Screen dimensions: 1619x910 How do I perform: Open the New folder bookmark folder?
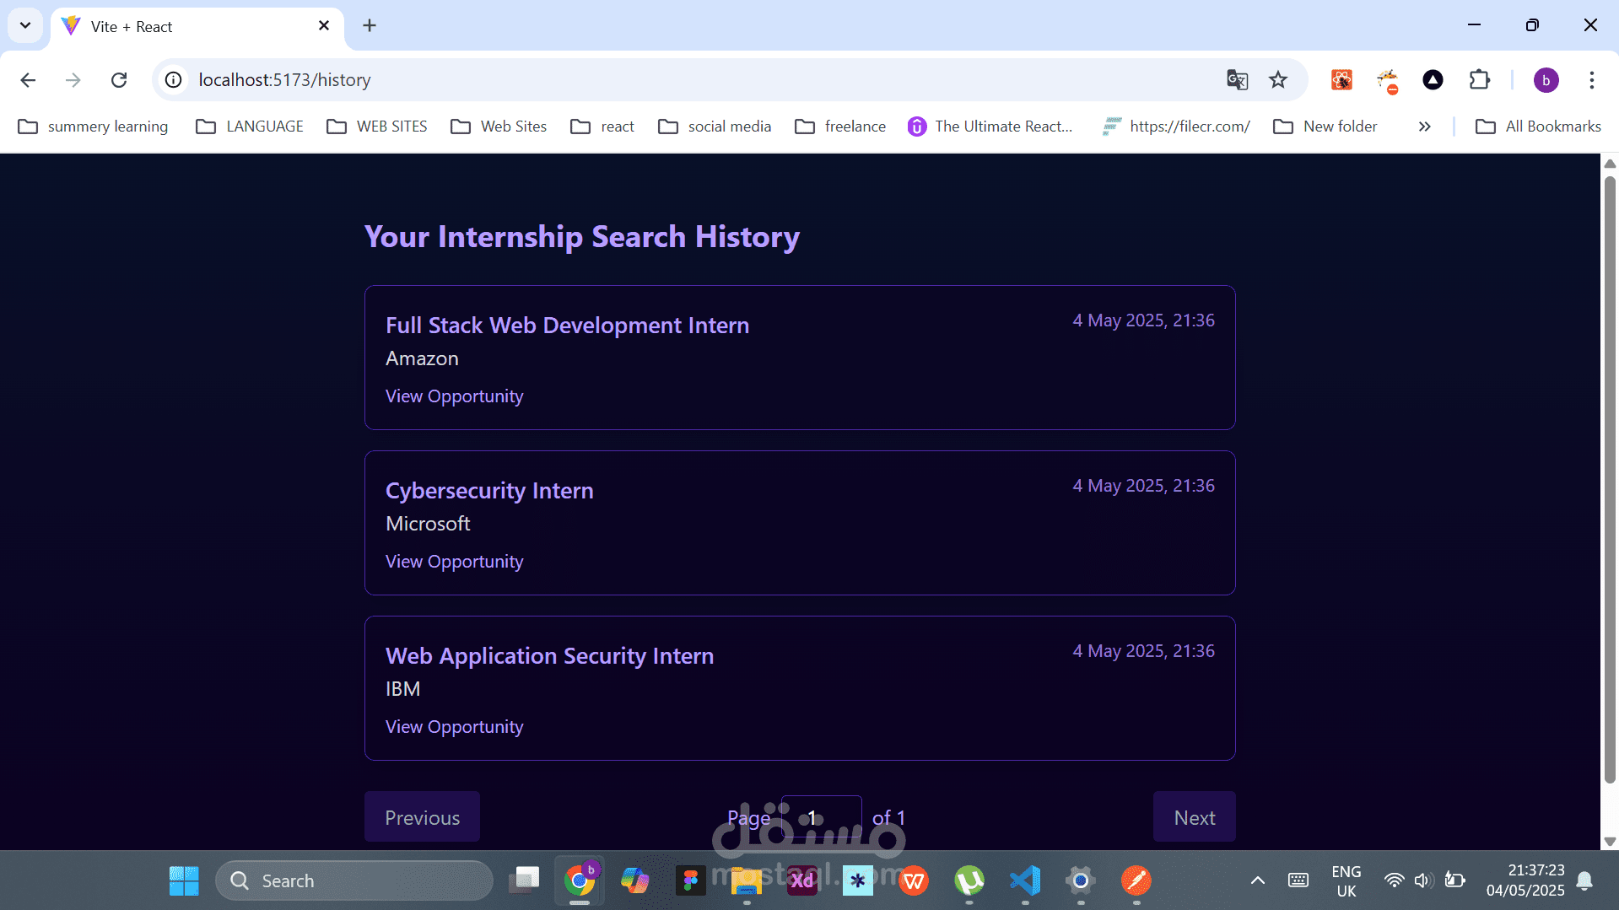tap(1325, 127)
